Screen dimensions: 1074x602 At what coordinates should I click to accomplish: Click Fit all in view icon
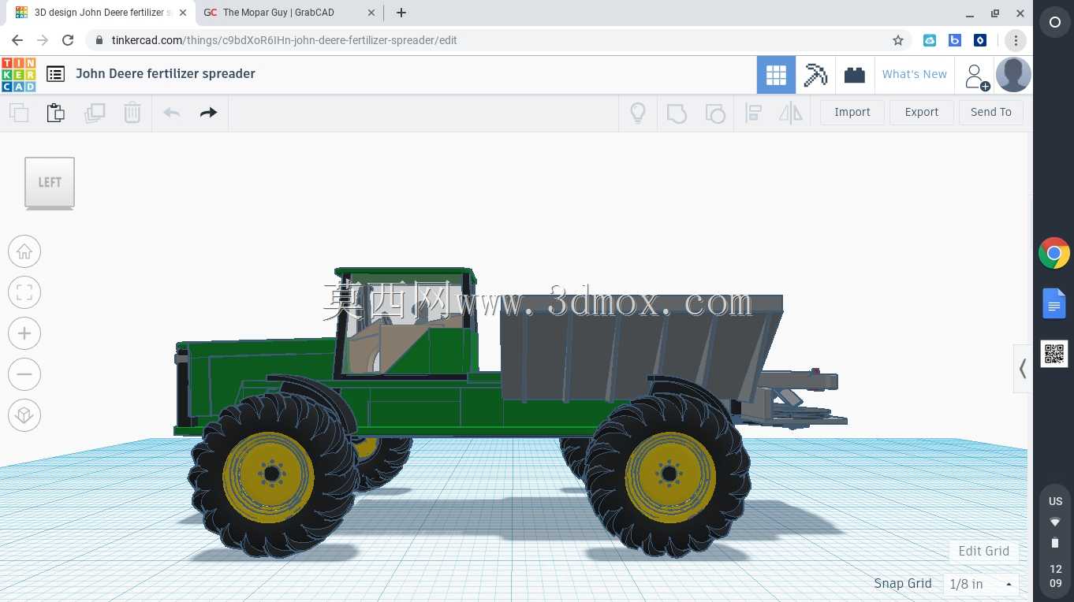coord(24,292)
